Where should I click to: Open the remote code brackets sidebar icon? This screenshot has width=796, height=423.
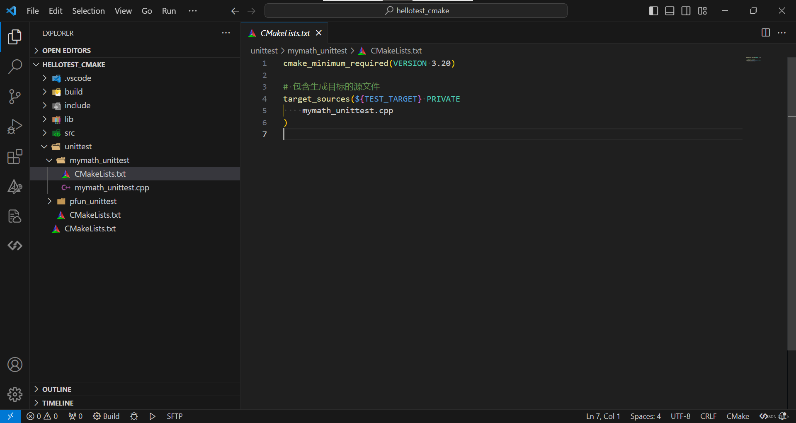click(15, 246)
